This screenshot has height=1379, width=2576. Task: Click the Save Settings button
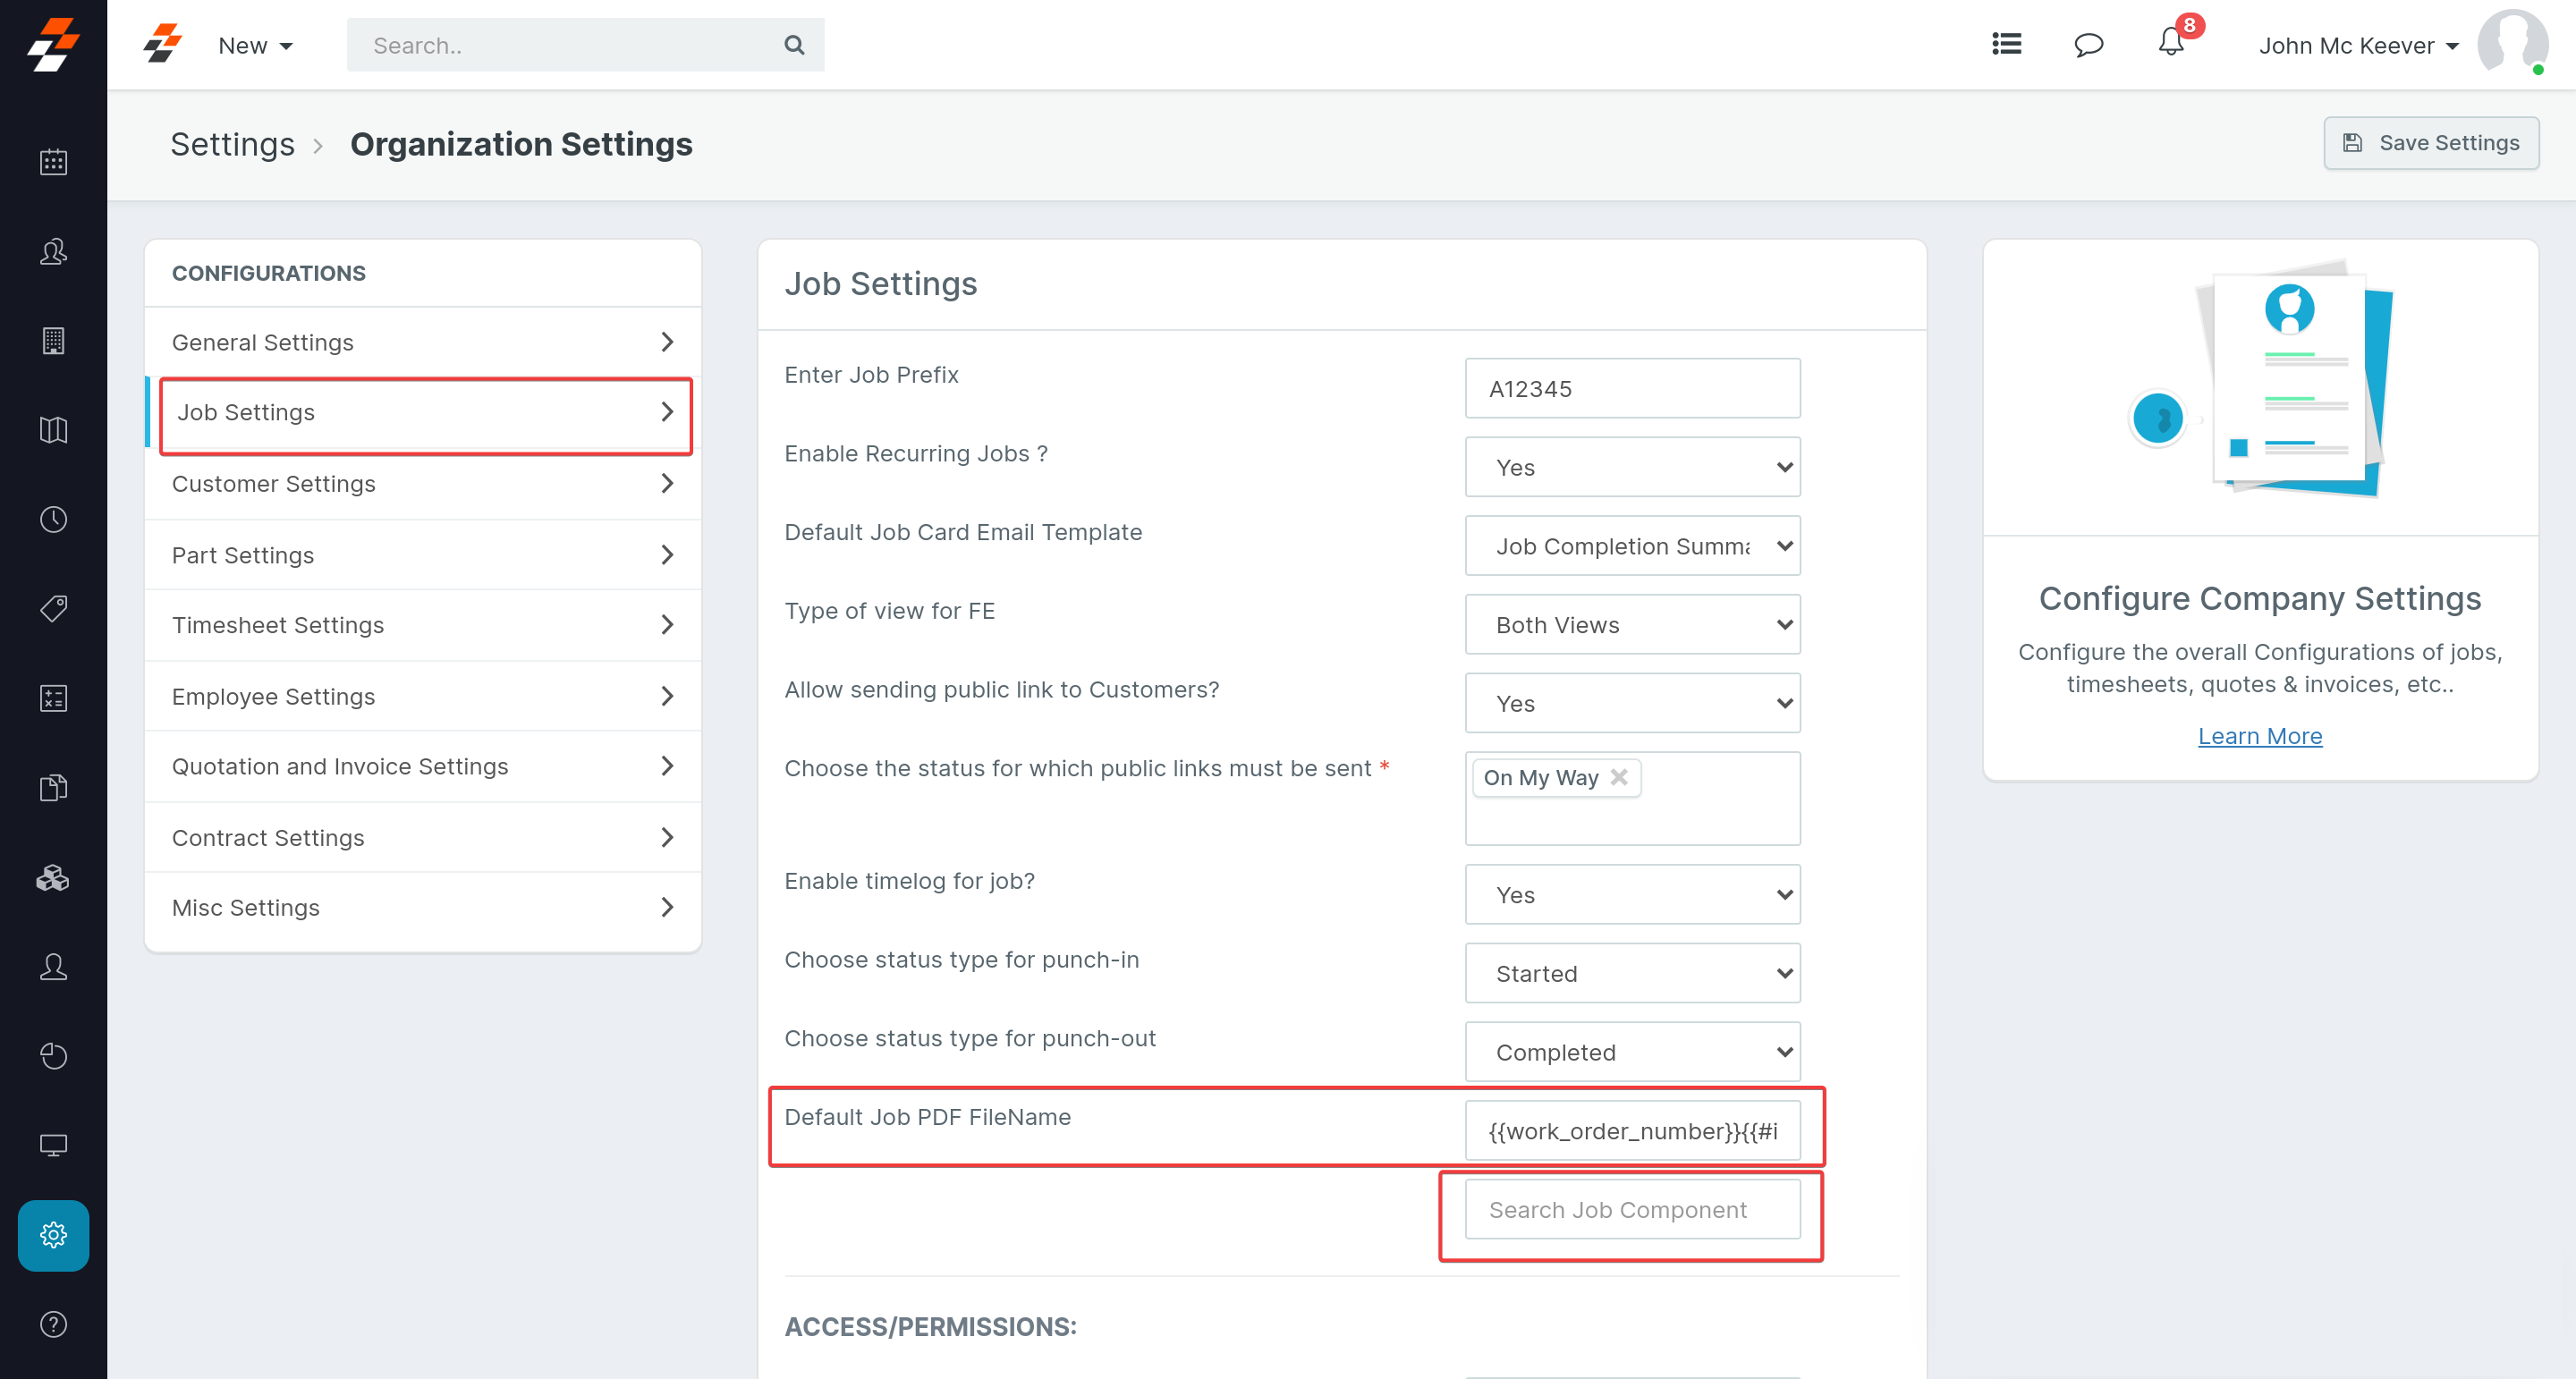tap(2430, 143)
